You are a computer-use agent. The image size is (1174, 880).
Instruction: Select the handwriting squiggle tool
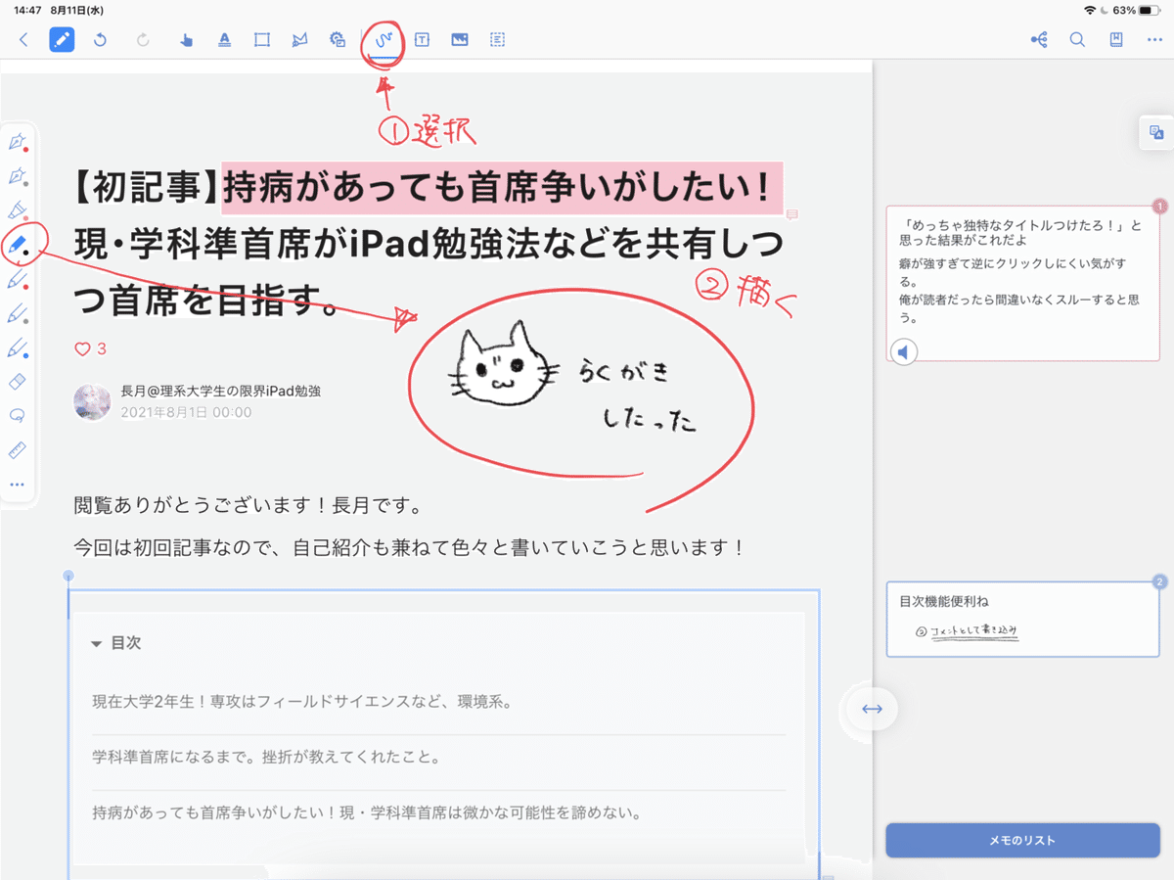point(384,40)
